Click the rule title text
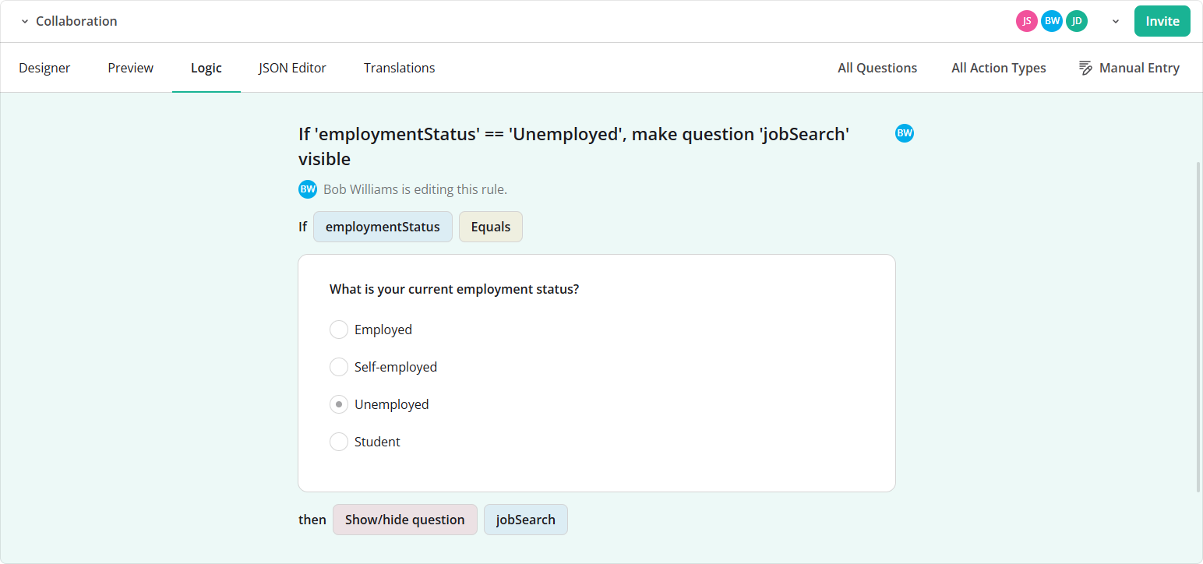This screenshot has width=1203, height=564. (x=573, y=146)
